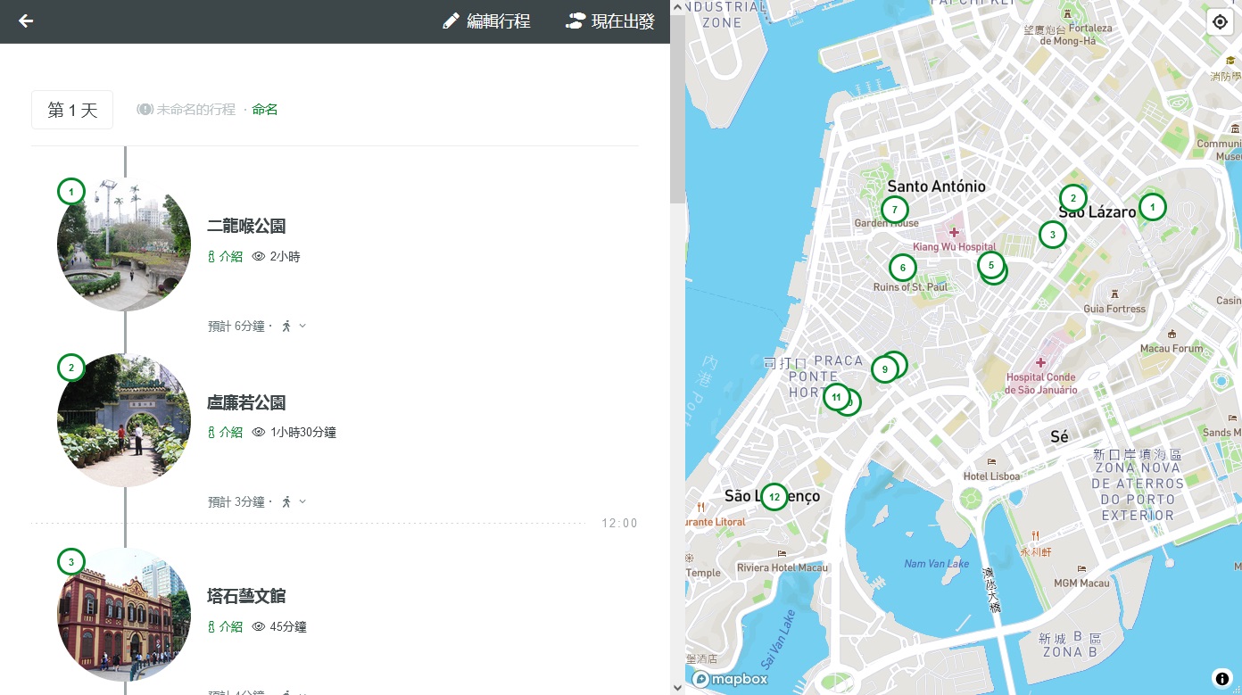Click map marker number 7
The width and height of the screenshot is (1242, 695).
click(x=894, y=210)
